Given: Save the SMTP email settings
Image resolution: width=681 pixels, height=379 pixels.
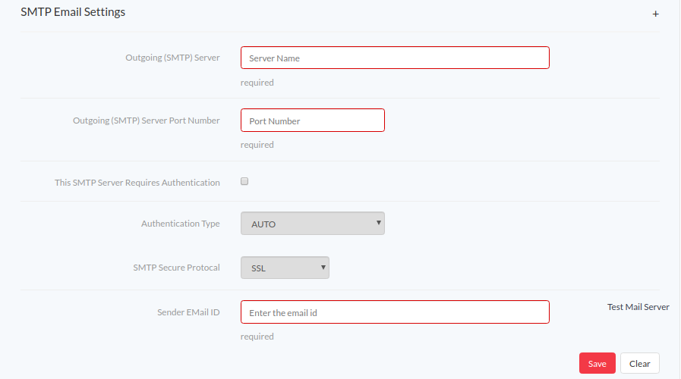Looking at the screenshot, I should click(597, 363).
